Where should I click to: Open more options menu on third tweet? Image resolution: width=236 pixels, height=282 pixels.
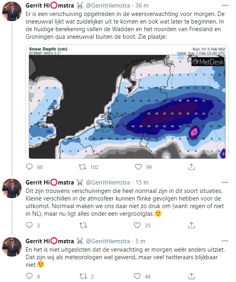point(225,241)
